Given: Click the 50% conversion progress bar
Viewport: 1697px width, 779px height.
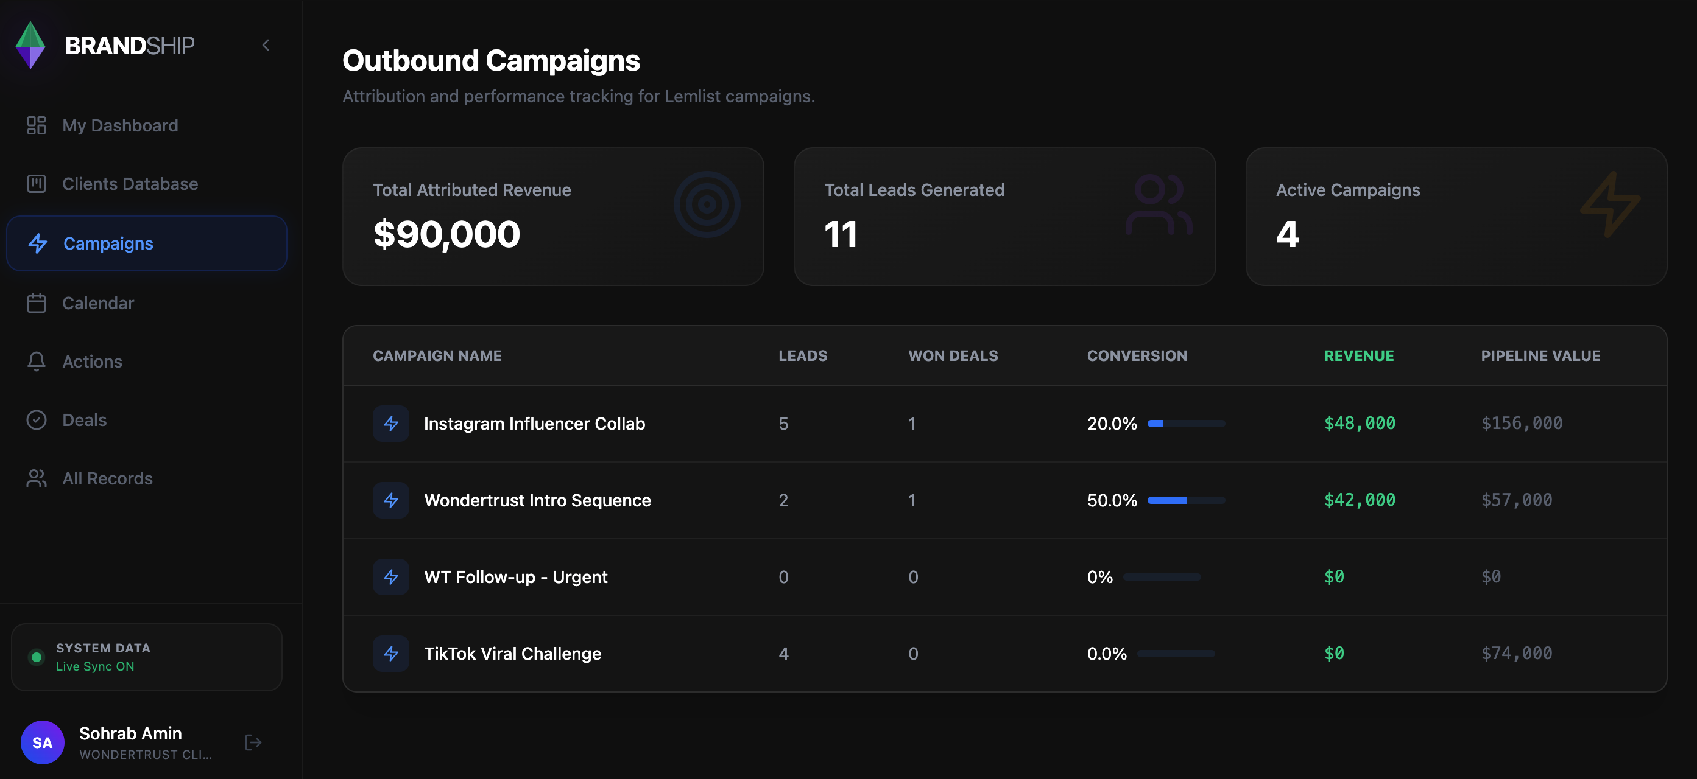Looking at the screenshot, I should 1186,500.
